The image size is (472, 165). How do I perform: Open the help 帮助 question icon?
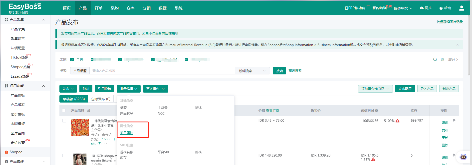(x=441, y=8)
